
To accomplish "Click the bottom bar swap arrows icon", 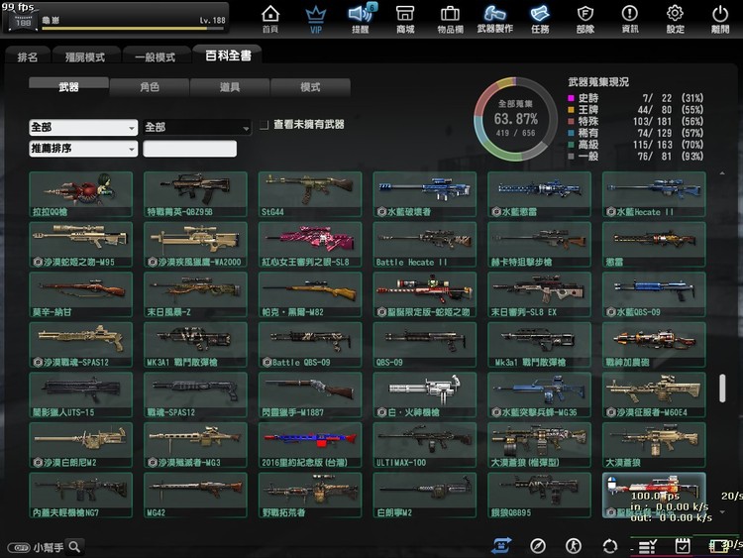I will (501, 546).
